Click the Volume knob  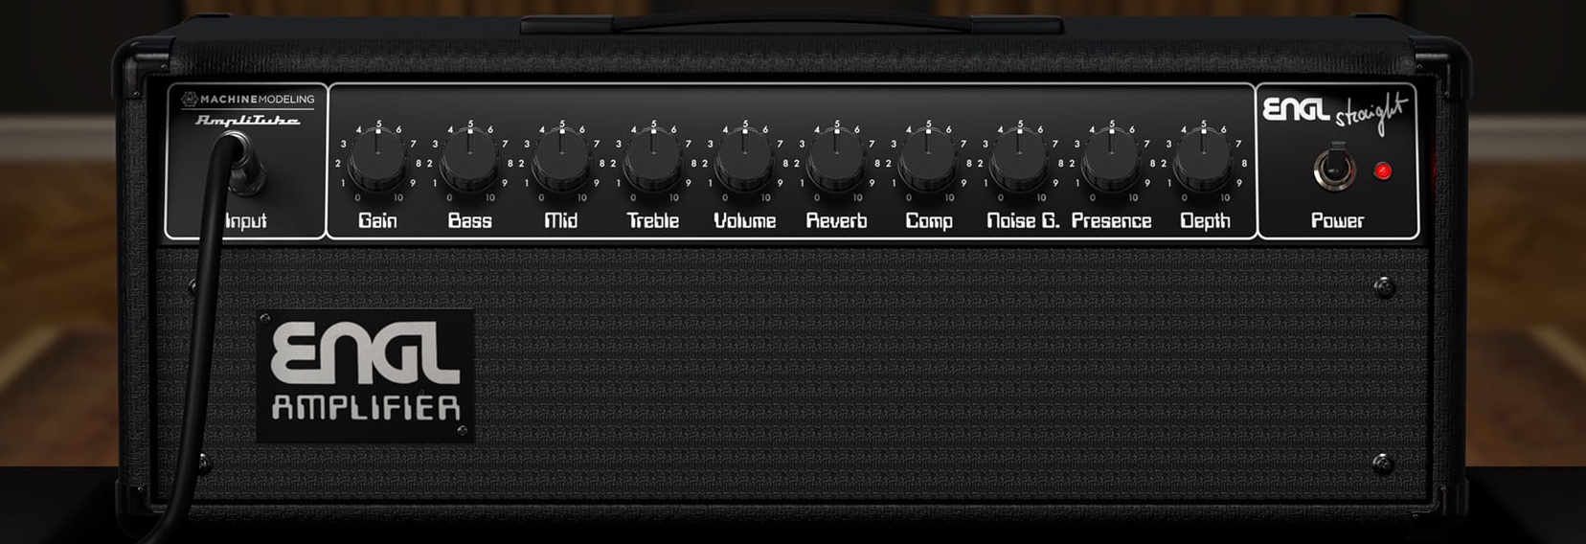[x=744, y=159]
